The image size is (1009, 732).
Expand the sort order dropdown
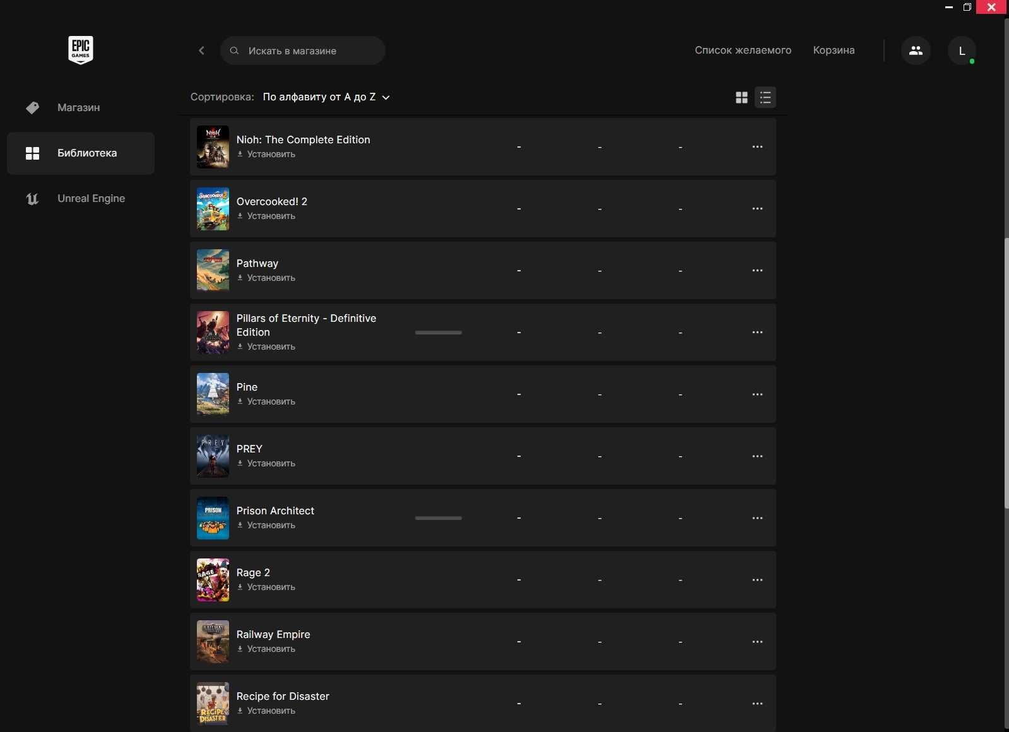[x=326, y=97]
